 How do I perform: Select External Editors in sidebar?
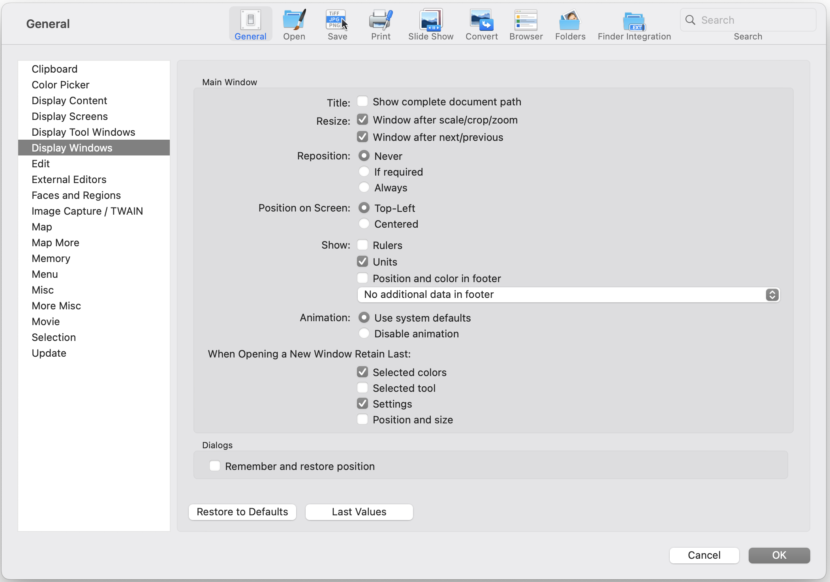click(94, 180)
